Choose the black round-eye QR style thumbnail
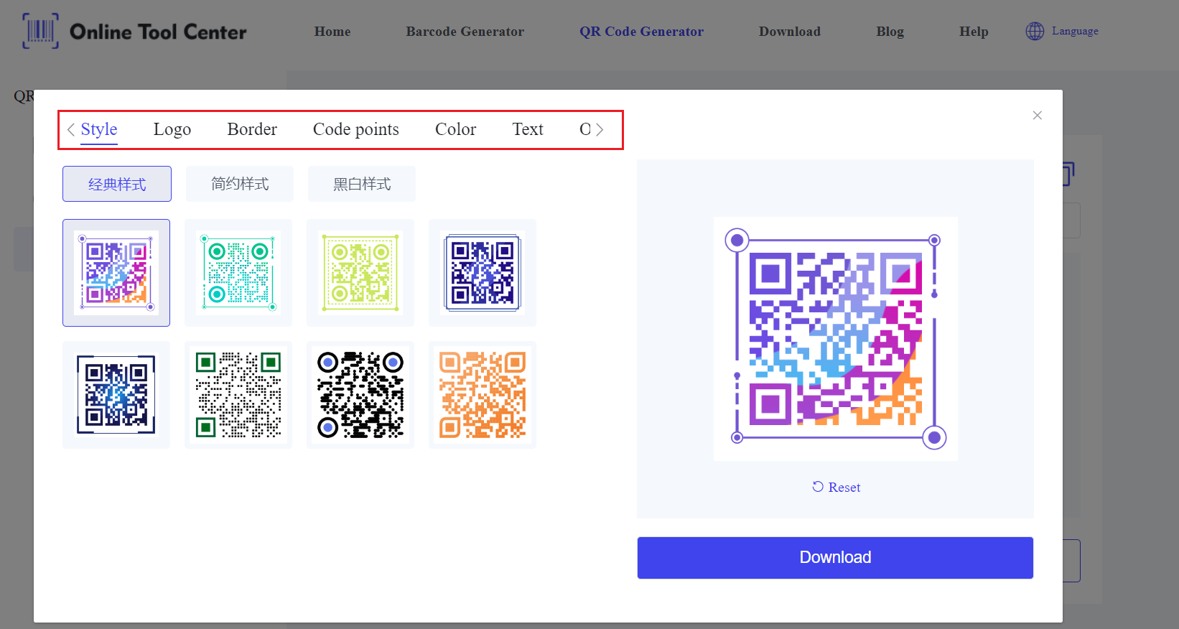Screen dimensions: 1179x629 tap(360, 395)
